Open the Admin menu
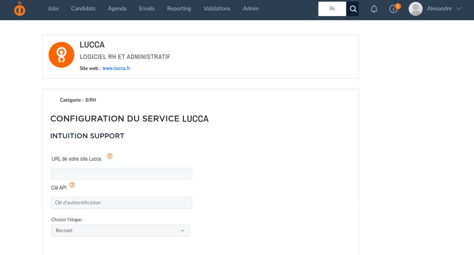 click(250, 8)
